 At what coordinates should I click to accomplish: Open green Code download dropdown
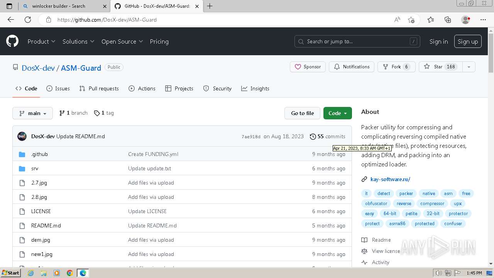coord(338,113)
